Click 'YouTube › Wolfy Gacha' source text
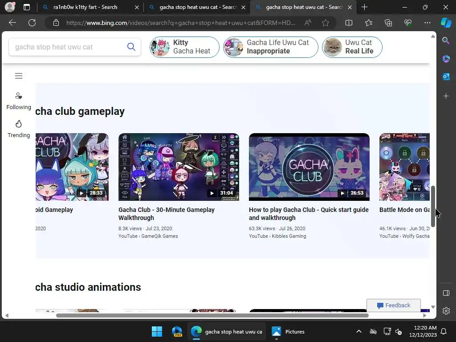The height and width of the screenshot is (342, 456). click(404, 236)
